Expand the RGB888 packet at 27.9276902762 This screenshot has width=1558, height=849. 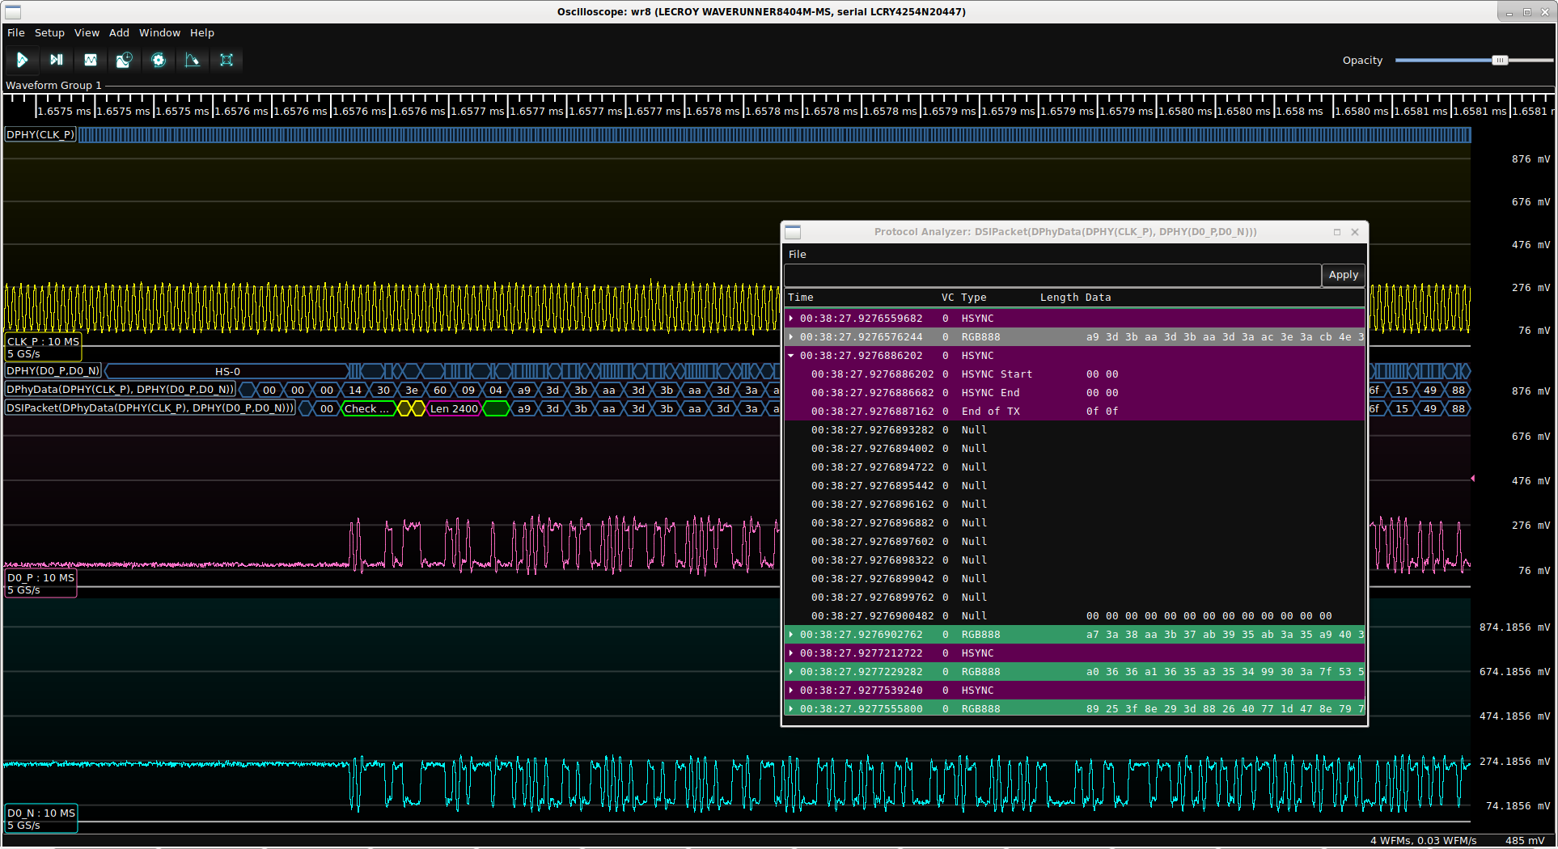tap(791, 635)
